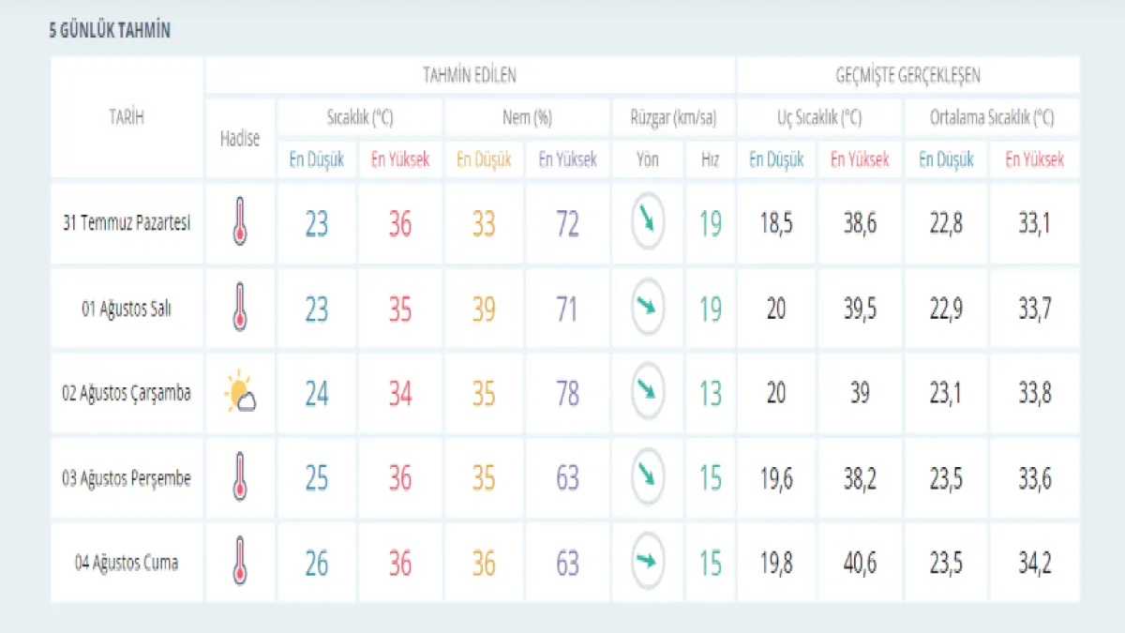Click the Hadise column header

pyautogui.click(x=240, y=138)
